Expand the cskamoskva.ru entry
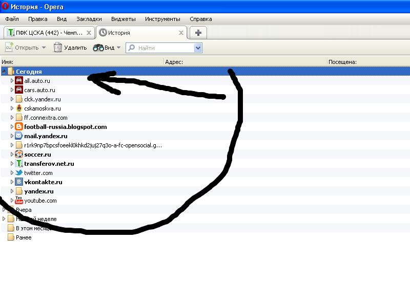This screenshot has width=410, height=307. (12, 108)
